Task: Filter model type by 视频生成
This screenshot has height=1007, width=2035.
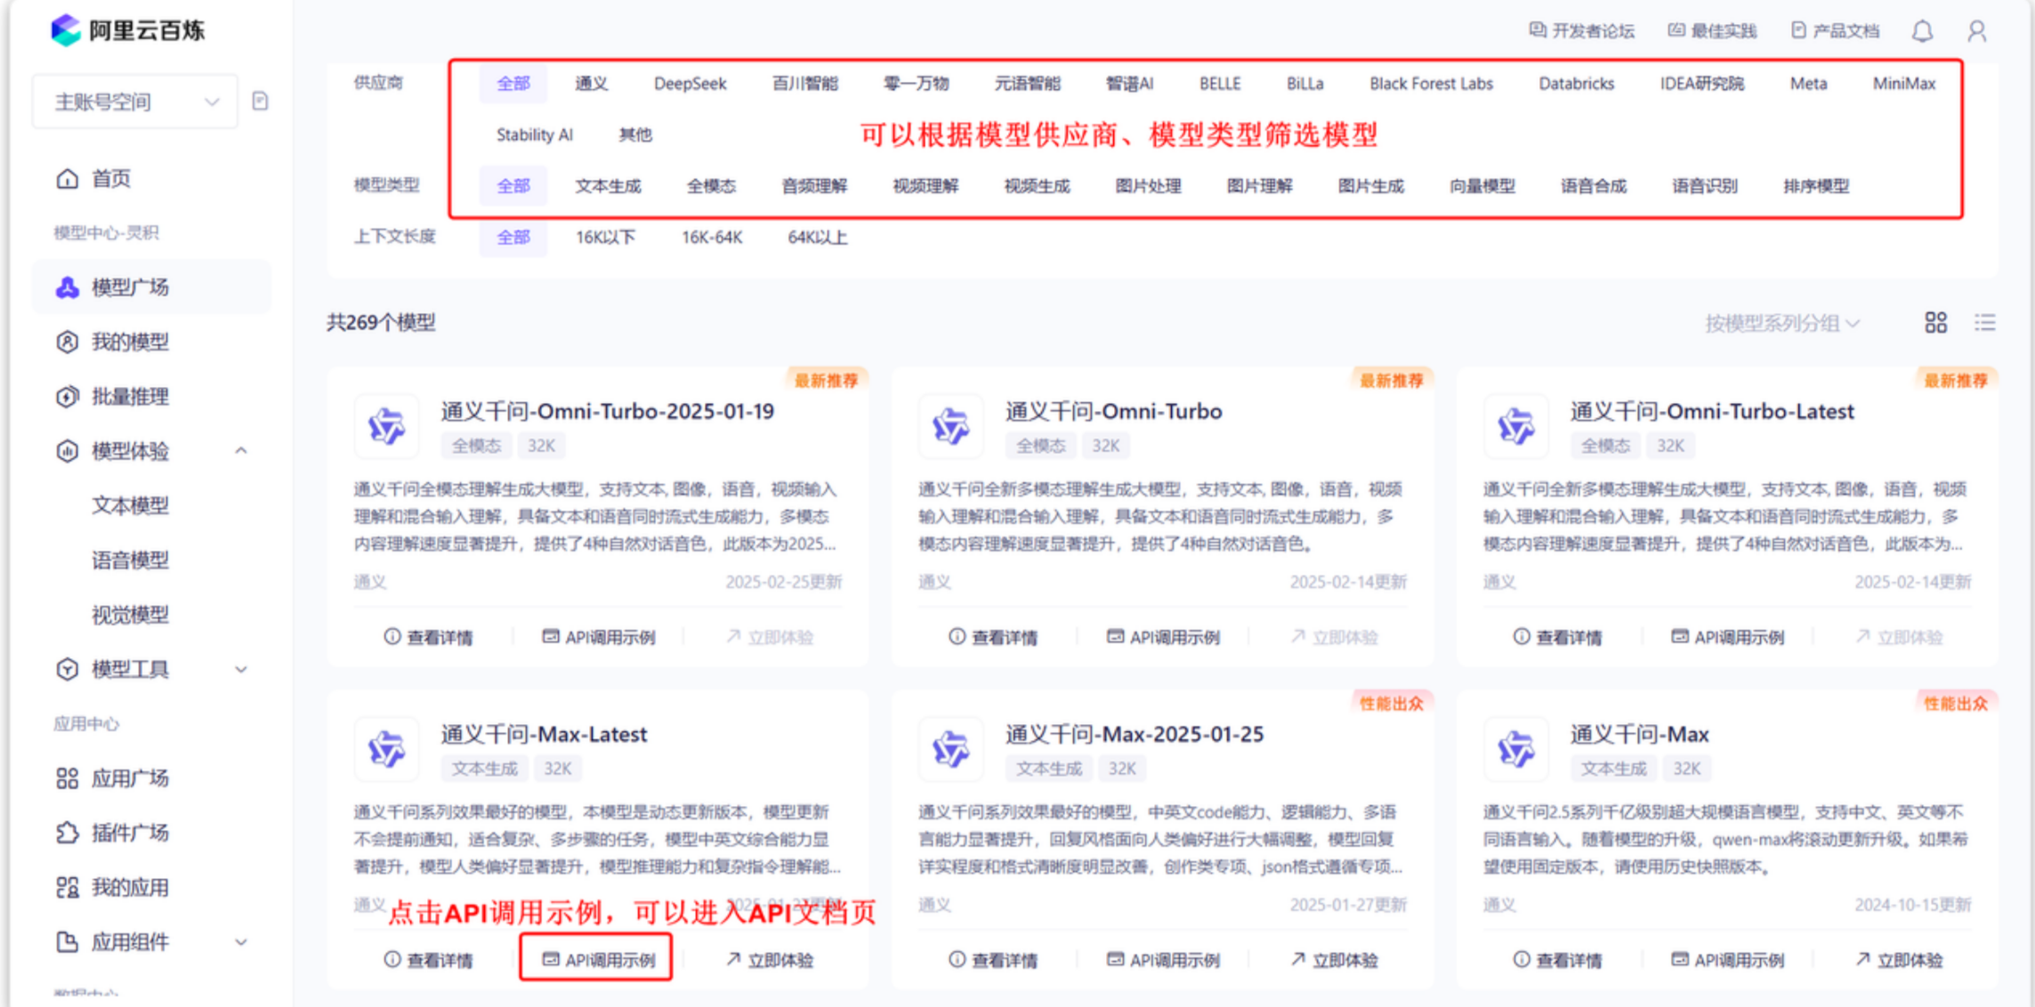Action: coord(1037,186)
